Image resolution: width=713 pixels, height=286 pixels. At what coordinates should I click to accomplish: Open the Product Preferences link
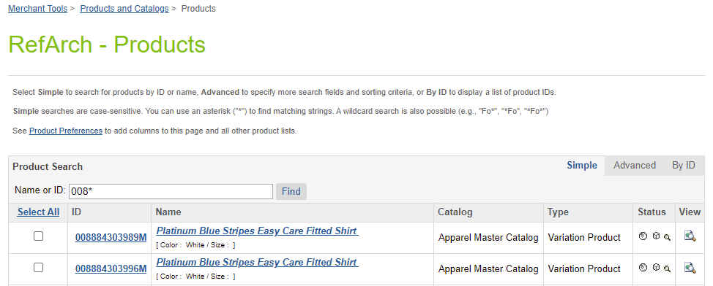(x=65, y=131)
